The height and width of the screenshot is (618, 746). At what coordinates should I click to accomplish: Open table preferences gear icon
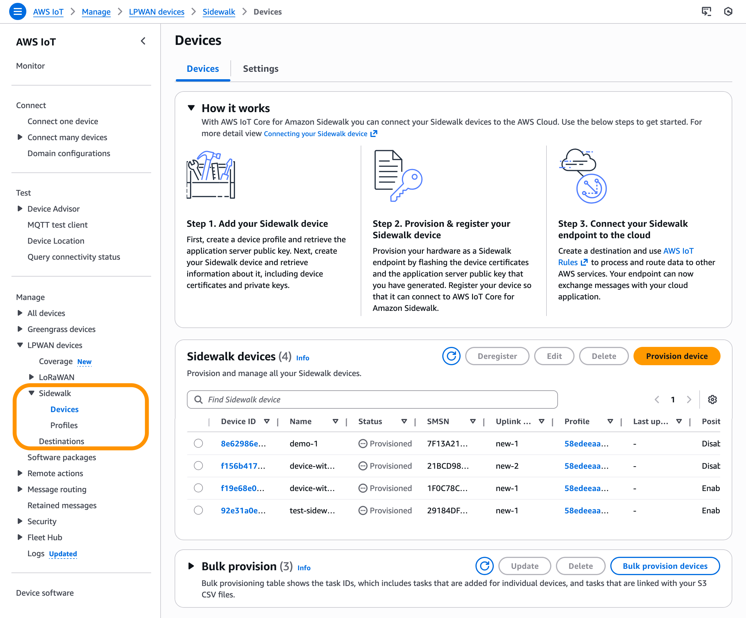712,399
